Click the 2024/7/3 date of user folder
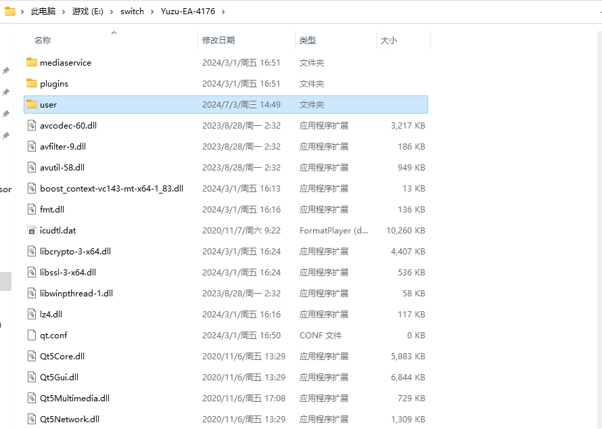This screenshot has height=429, width=602. pos(241,104)
